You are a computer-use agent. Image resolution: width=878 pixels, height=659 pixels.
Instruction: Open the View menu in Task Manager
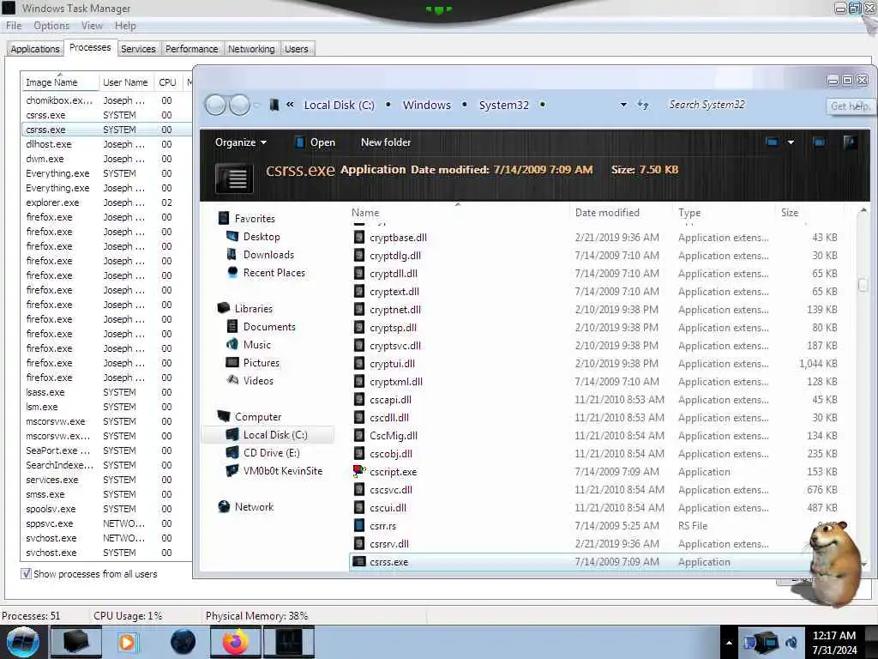point(92,26)
